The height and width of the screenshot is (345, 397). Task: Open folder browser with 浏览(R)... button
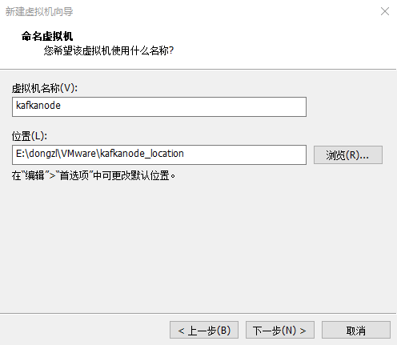348,154
